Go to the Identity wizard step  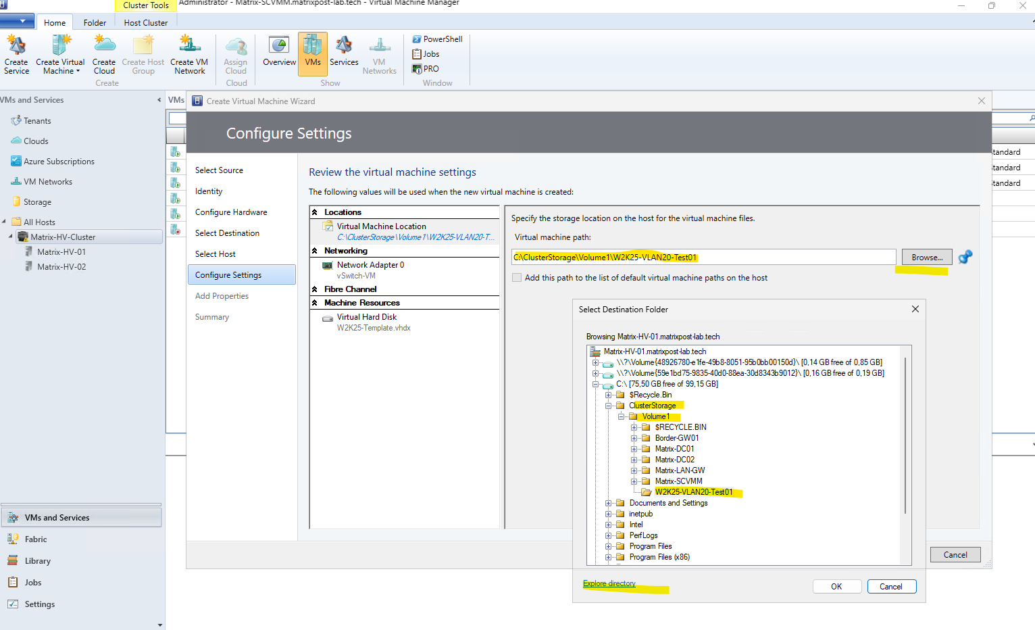click(209, 191)
